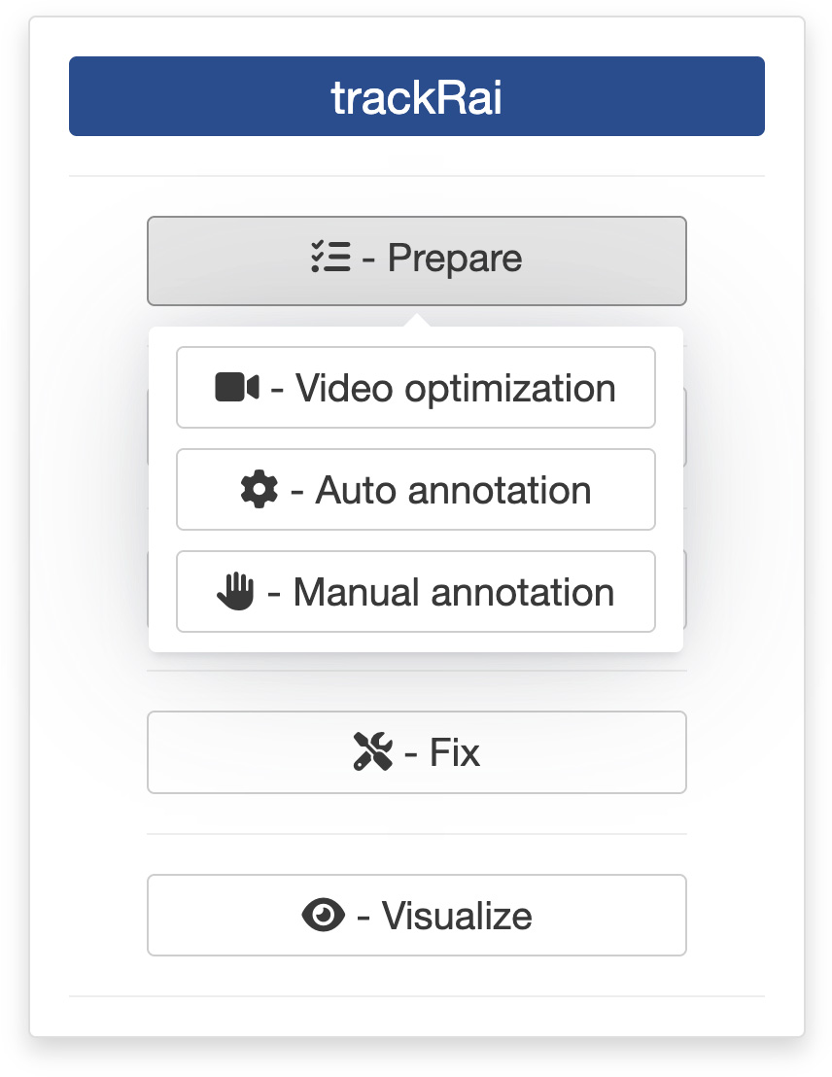Click the hidden button edge right of Video optimization
832x1077 pixels.
click(685, 428)
